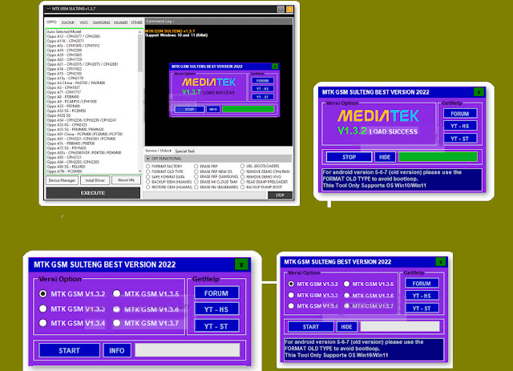Minimize the MTK GSM SULTENG v1.3.7 main window
This screenshot has height=371, width=513.
pyautogui.click(x=281, y=9)
